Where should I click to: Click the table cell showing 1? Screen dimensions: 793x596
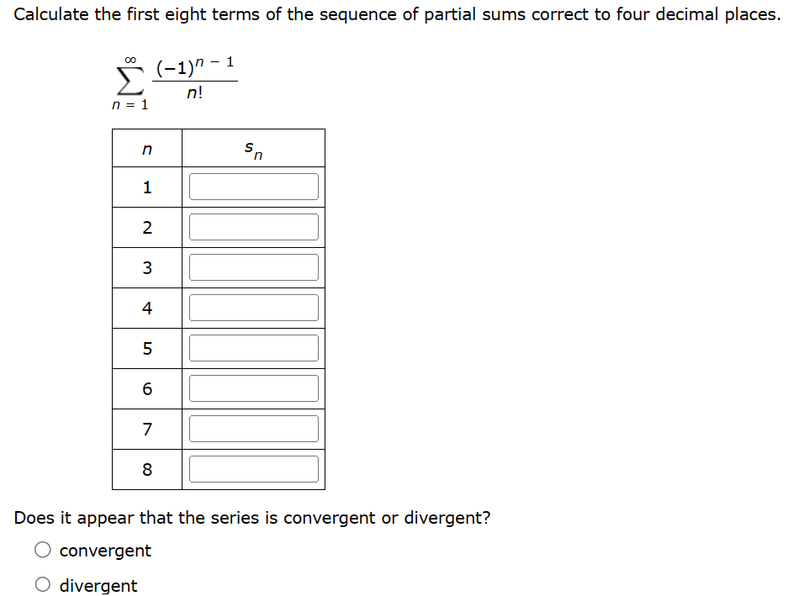click(x=146, y=186)
